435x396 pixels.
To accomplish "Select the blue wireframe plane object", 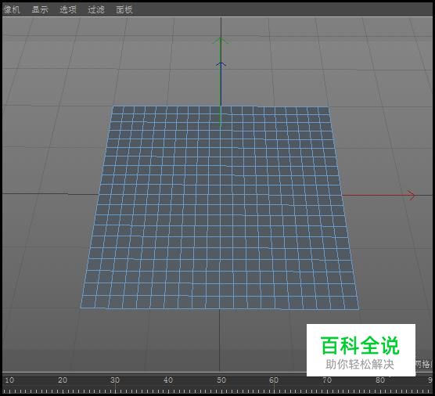I will (220, 207).
